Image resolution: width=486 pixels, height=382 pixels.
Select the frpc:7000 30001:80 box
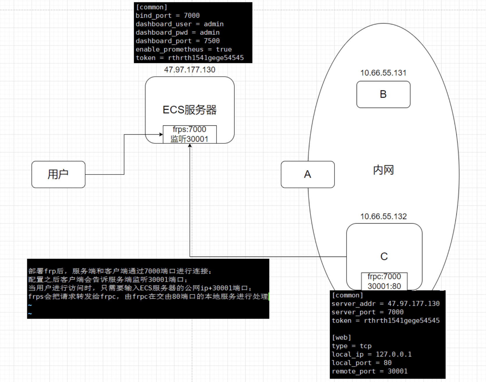(x=384, y=281)
